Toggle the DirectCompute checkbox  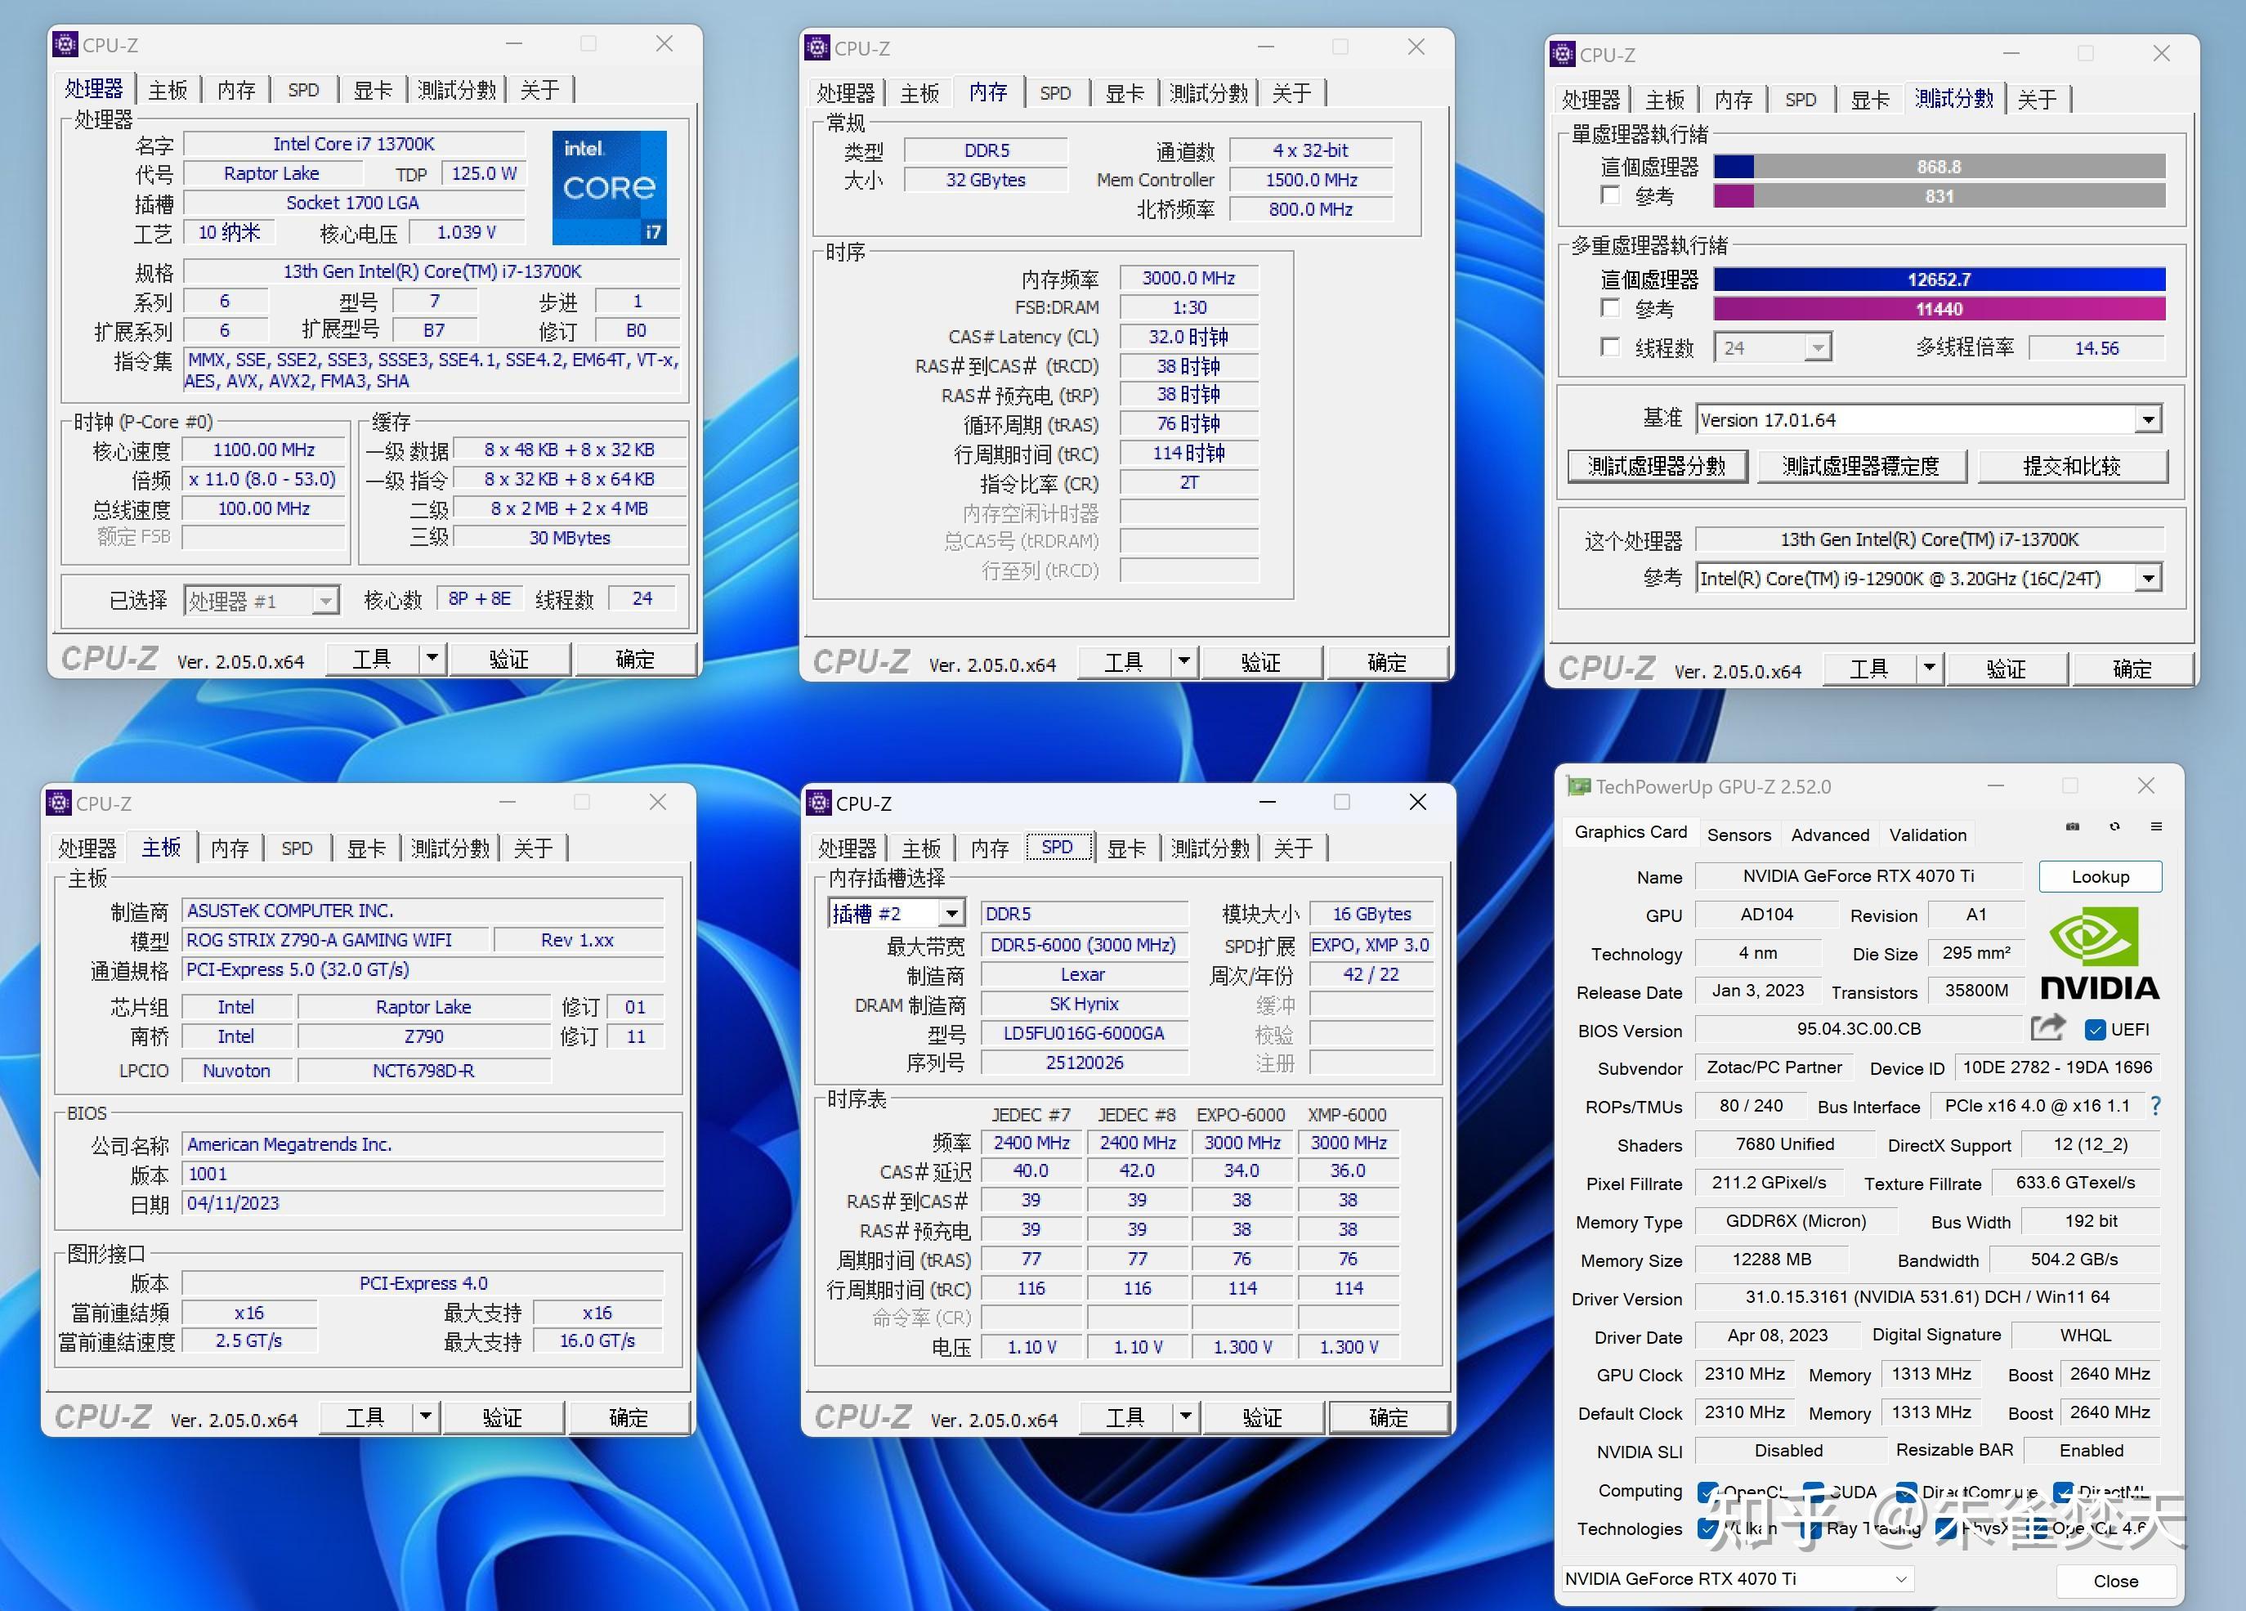[x=1906, y=1492]
